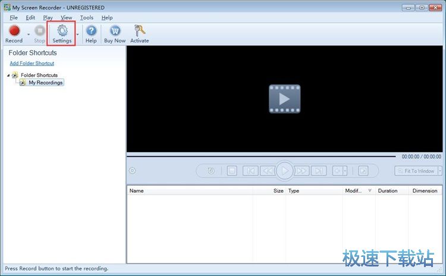The width and height of the screenshot is (446, 276).
Task: Click the playback seek bar
Action: pos(261,156)
